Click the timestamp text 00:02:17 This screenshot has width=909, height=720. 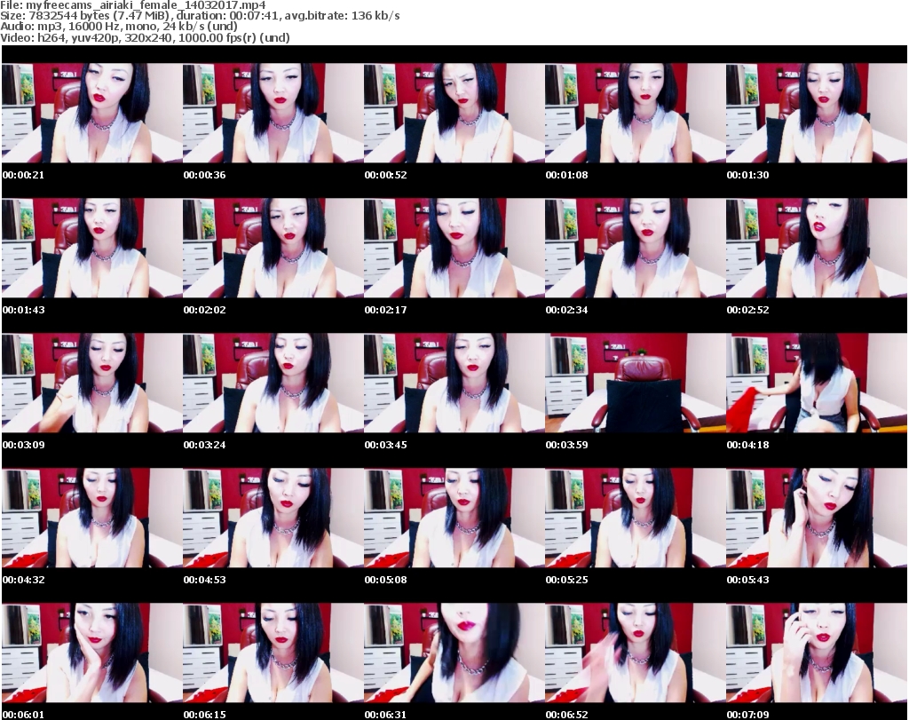click(x=385, y=310)
